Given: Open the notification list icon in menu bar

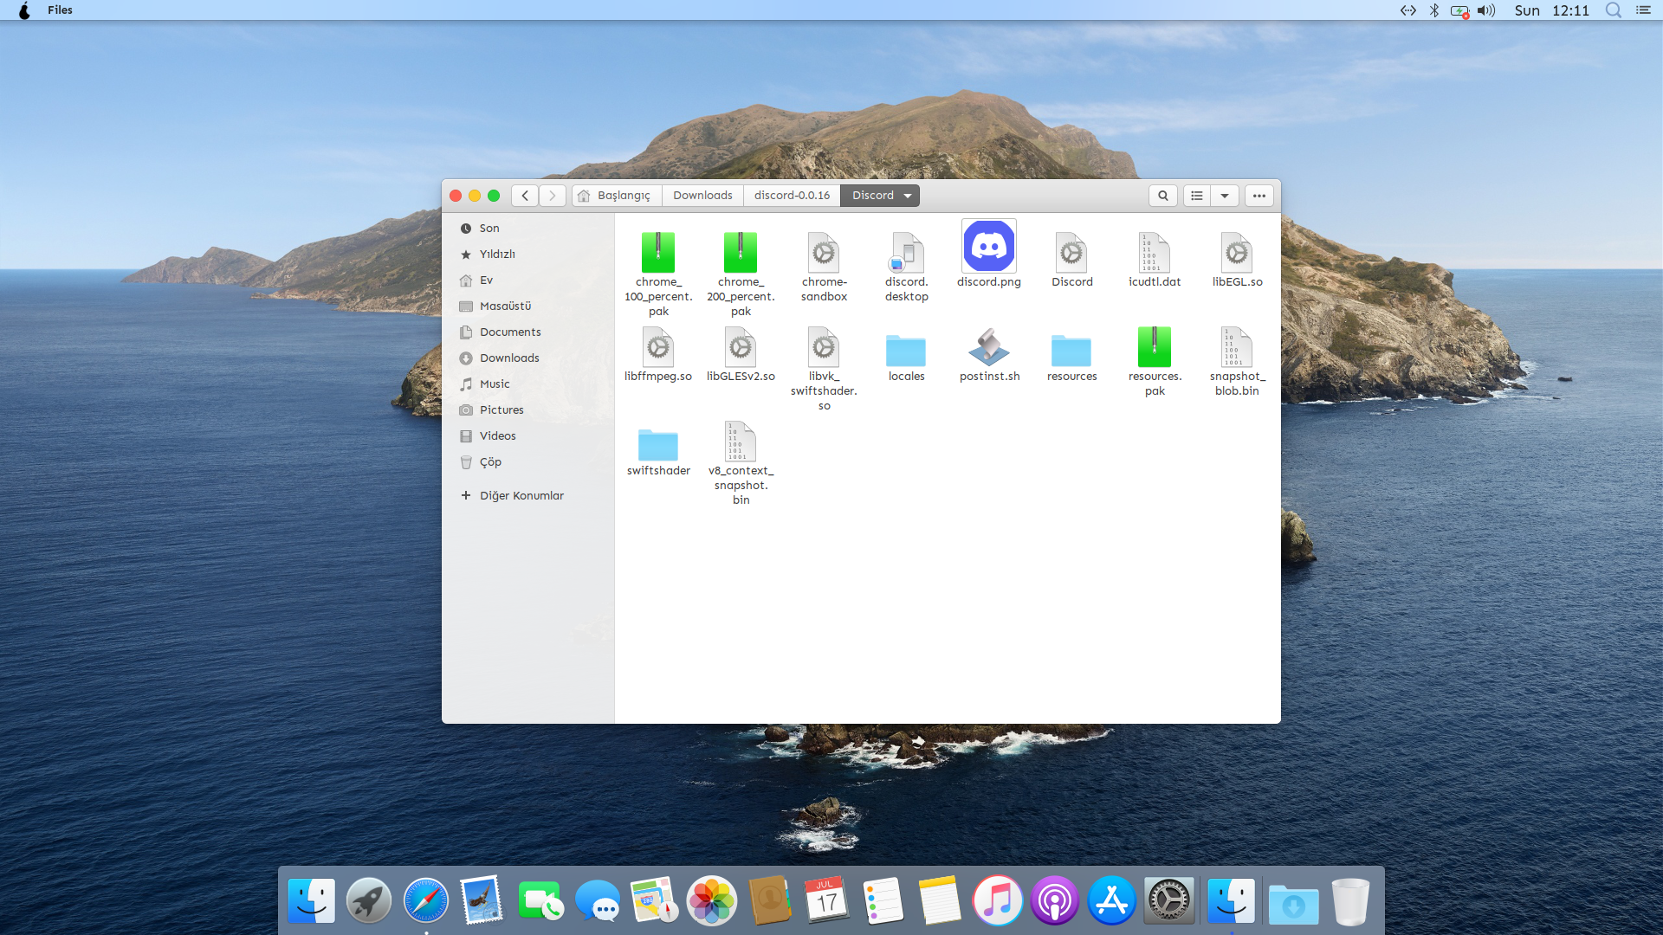Looking at the screenshot, I should 1643,10.
